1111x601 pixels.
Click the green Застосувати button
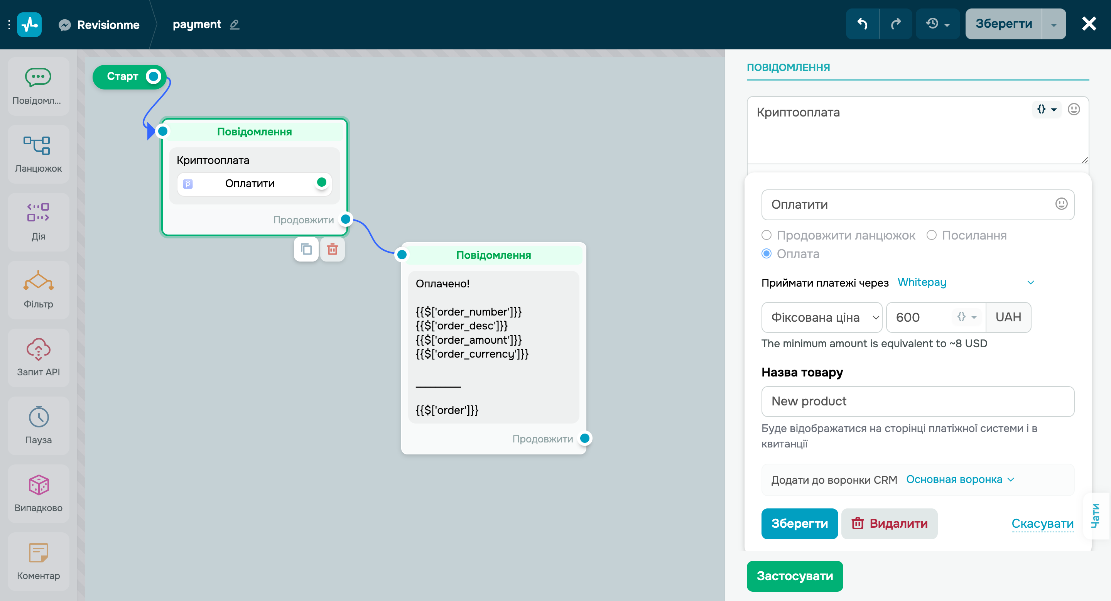click(x=794, y=576)
